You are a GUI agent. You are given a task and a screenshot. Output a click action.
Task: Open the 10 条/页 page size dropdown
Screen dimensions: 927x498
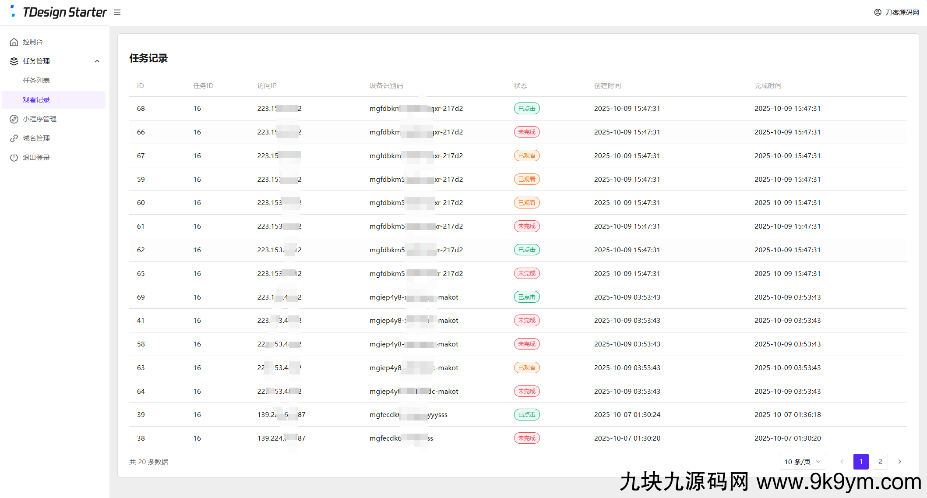[x=802, y=462]
